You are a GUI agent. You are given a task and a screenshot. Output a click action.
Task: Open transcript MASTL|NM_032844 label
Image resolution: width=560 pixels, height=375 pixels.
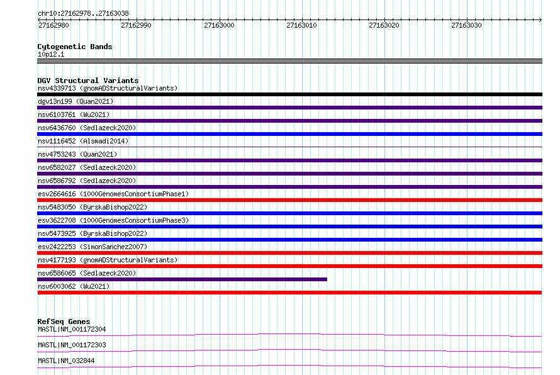pyautogui.click(x=66, y=361)
